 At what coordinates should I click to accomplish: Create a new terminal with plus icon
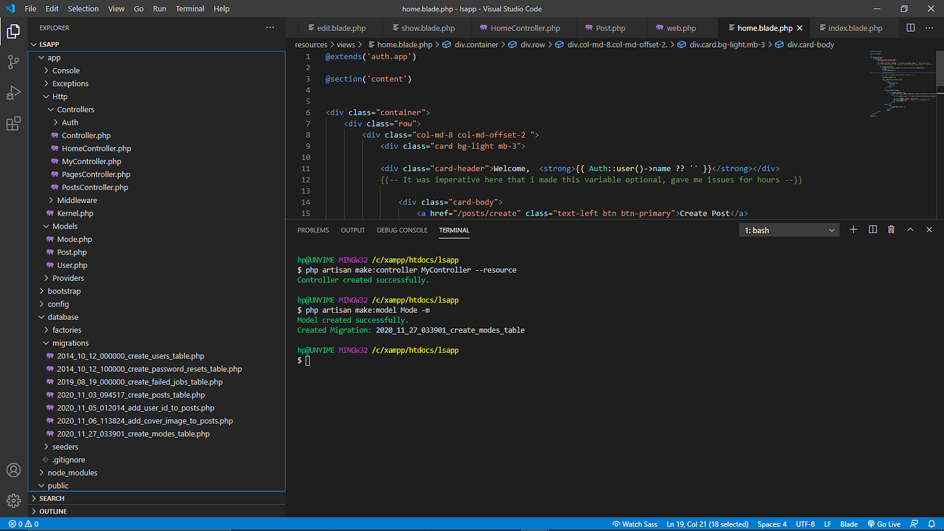tap(853, 230)
